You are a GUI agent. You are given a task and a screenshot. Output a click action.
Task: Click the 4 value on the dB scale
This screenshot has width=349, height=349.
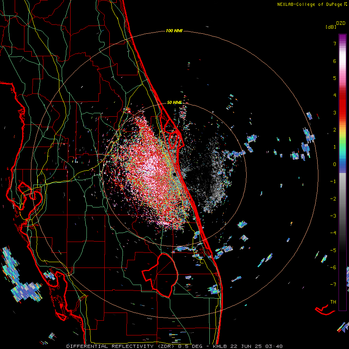click(x=335, y=95)
